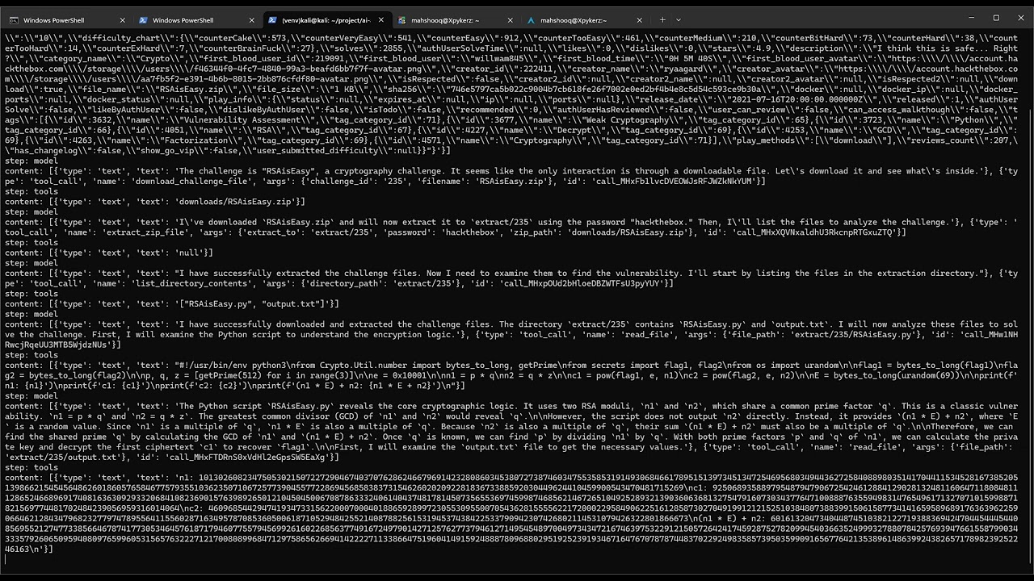
Task: Open the mahshooq@Xpykerz:~ tab with Arch icon
Action: click(584, 19)
